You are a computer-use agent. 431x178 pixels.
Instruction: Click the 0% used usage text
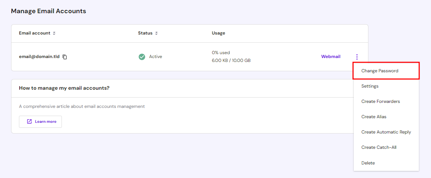coord(221,53)
